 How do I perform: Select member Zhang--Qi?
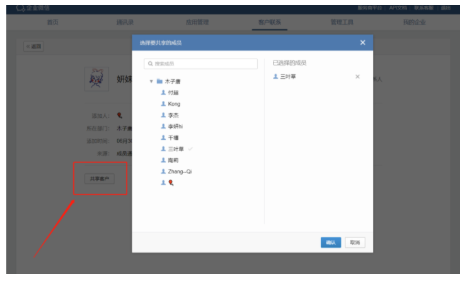(180, 171)
